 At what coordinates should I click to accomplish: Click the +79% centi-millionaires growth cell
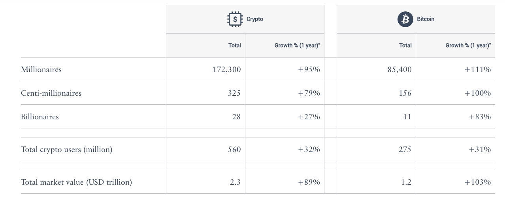point(309,93)
